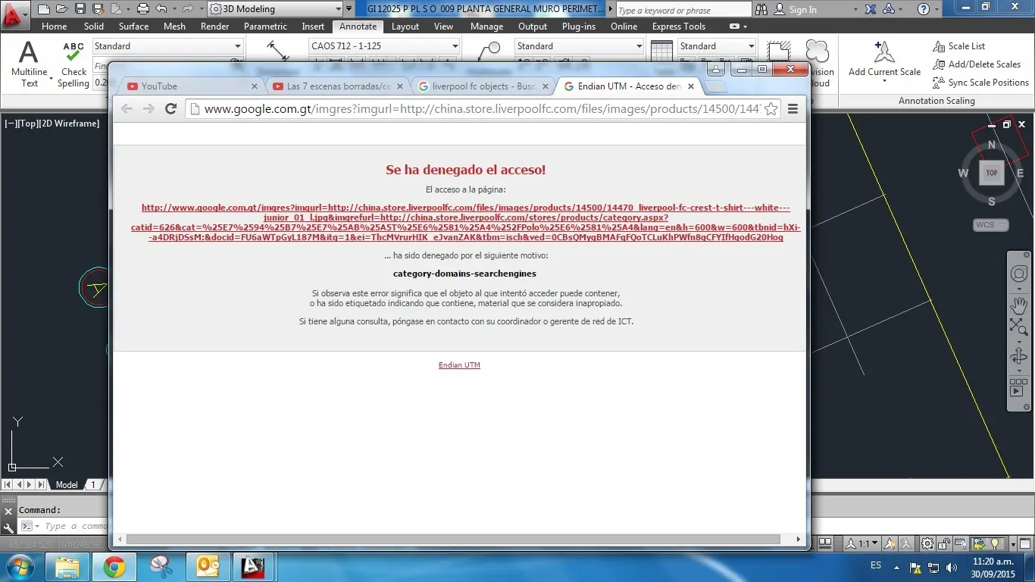Click the Open folder icon in AutoCAD quick access
Image resolution: width=1035 pixels, height=582 pixels.
point(63,9)
